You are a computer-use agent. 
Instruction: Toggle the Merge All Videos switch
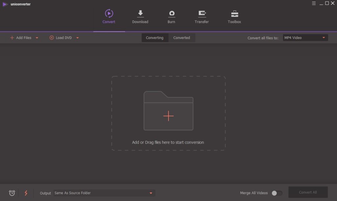pyautogui.click(x=277, y=193)
